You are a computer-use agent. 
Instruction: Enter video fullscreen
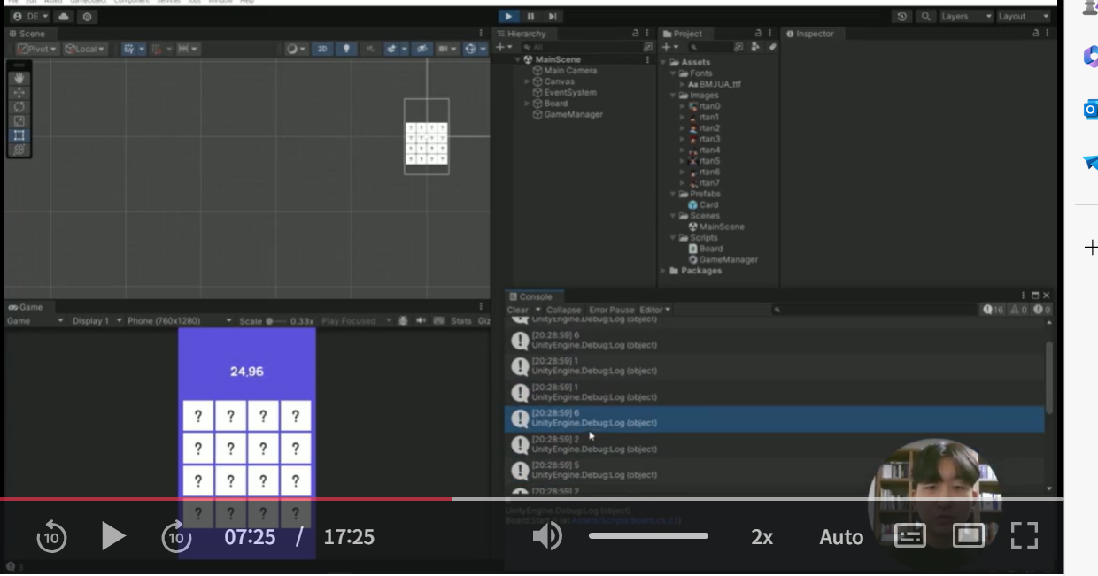tap(1024, 536)
